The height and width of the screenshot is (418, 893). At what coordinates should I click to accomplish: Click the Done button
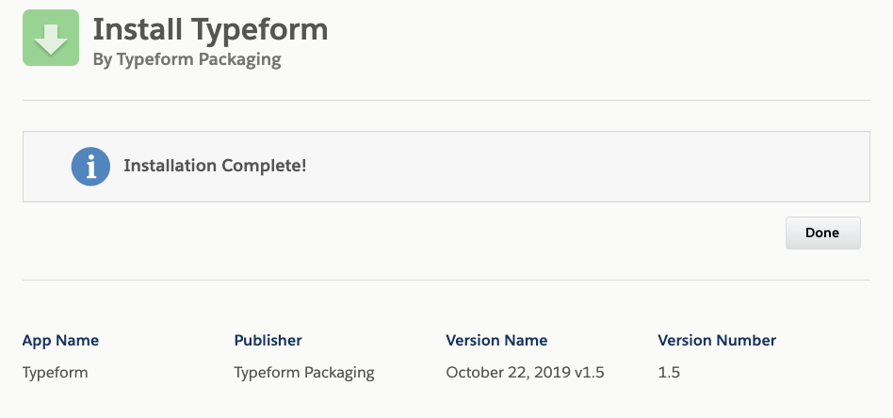pos(822,233)
